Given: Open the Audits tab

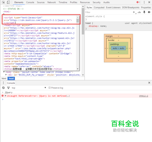Looking at the screenshot, I should [x=106, y=2].
